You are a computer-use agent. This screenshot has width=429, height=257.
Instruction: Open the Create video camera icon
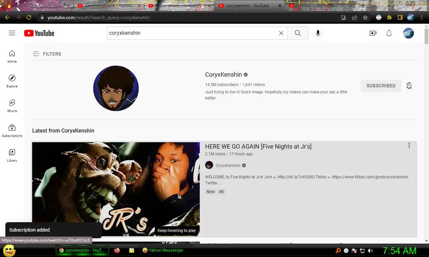[x=373, y=33]
